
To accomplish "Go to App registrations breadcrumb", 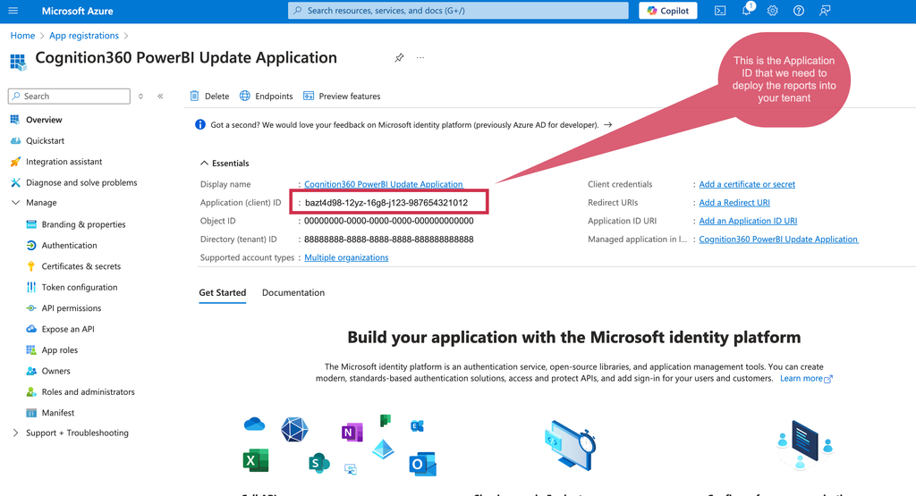I will 83,36.
